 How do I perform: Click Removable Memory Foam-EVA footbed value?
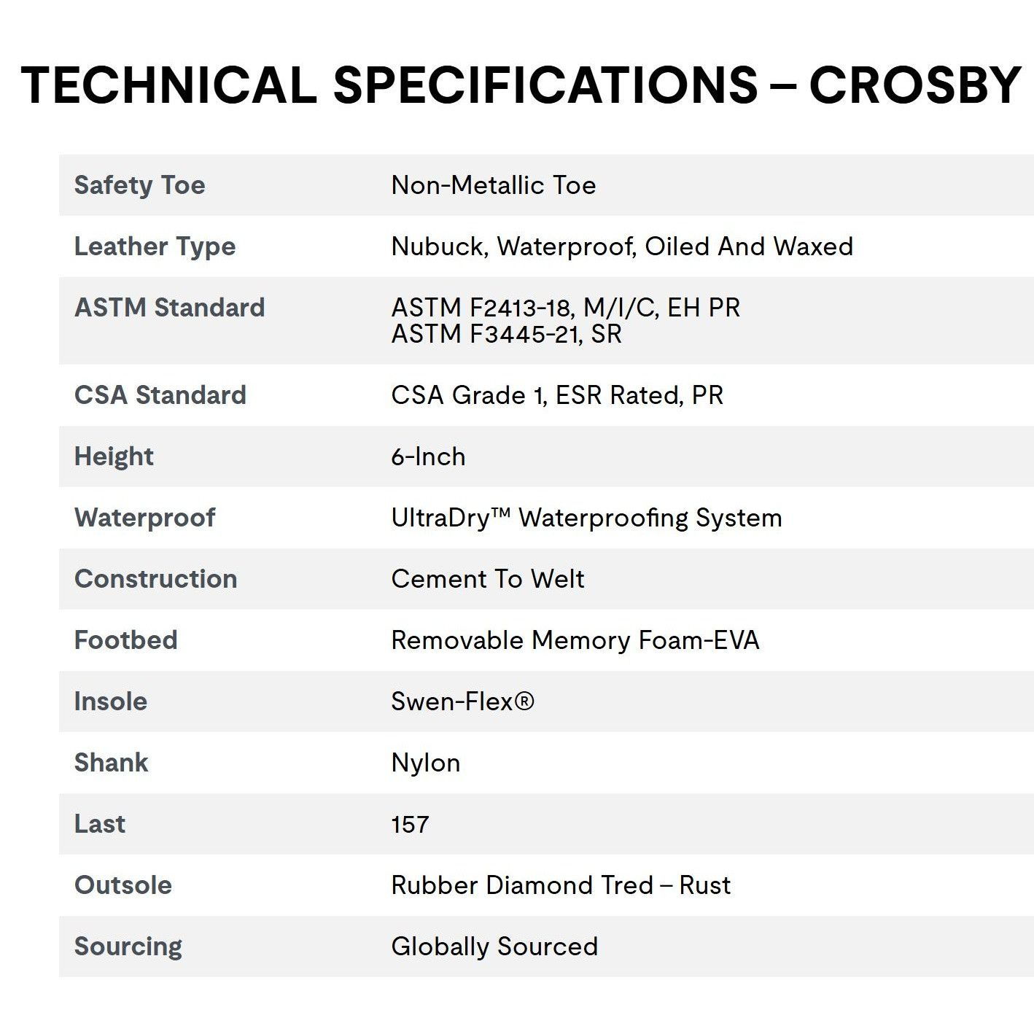coord(575,640)
